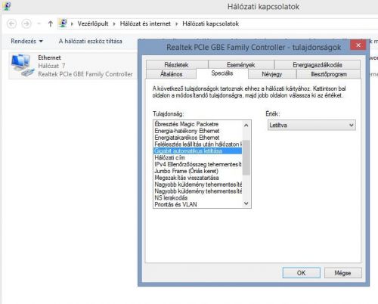Switch to the Részletek tab
378x304 pixels.
[x=176, y=65]
